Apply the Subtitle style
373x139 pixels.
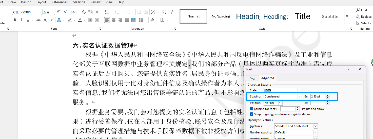coord(330,16)
